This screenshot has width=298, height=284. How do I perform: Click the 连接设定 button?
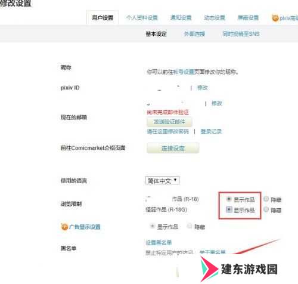click(173, 148)
